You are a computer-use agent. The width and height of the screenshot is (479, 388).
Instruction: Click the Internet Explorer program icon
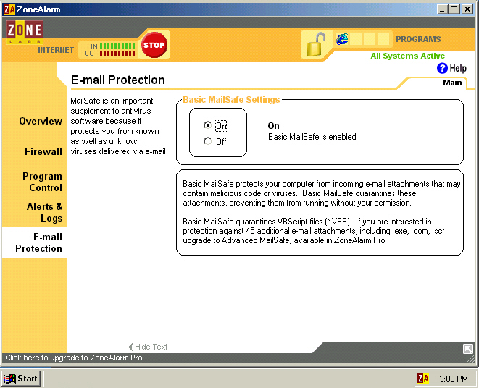coord(342,39)
